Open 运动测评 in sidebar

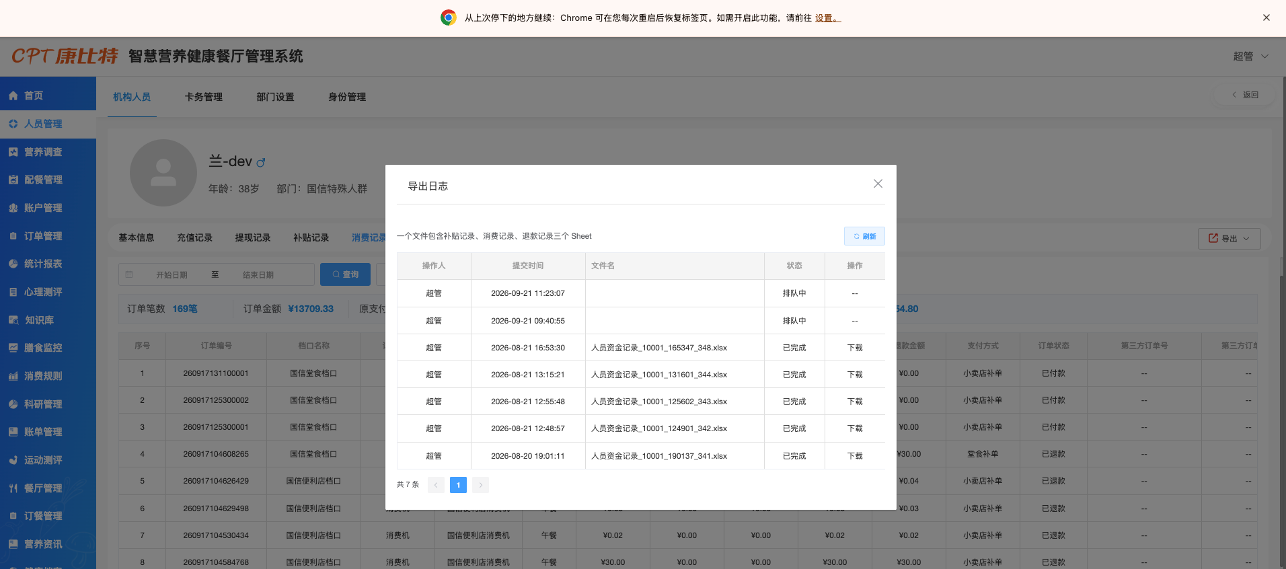[x=48, y=460]
